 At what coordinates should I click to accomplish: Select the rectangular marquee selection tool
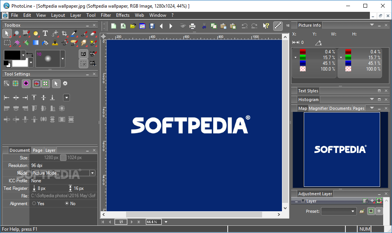[7, 43]
